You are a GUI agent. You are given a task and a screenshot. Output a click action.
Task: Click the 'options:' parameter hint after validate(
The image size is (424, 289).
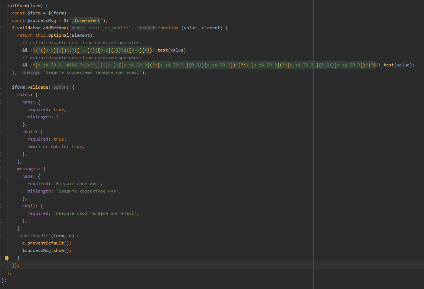(x=61, y=87)
